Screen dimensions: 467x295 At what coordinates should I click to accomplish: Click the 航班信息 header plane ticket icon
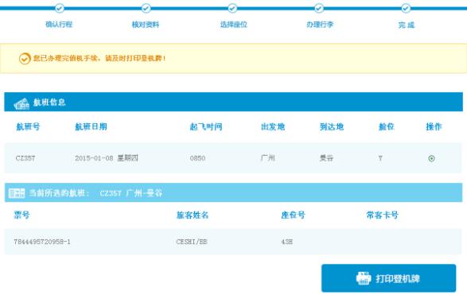(21, 103)
